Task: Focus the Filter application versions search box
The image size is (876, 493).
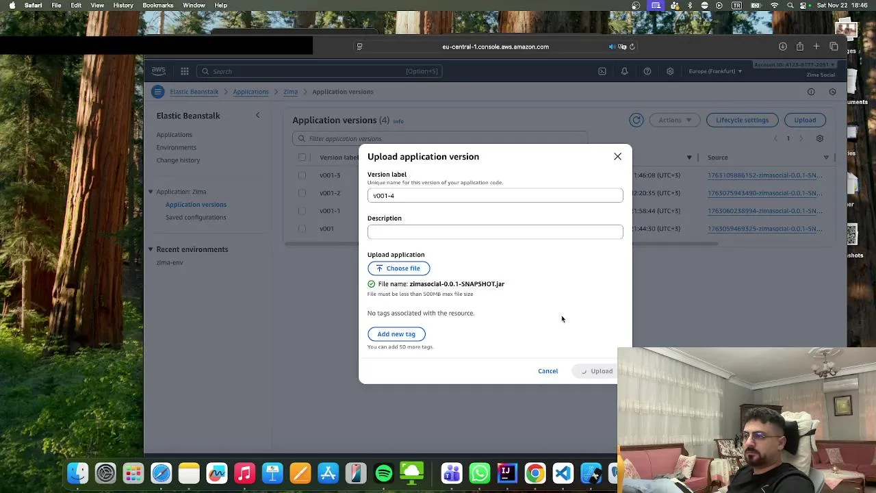Action: 439,138
